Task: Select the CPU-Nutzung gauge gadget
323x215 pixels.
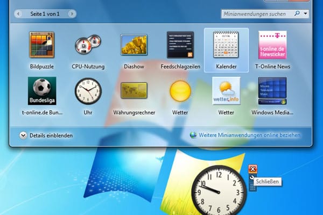Action: (88, 45)
